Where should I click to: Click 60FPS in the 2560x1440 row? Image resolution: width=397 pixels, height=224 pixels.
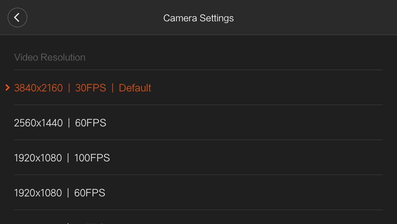click(x=91, y=123)
